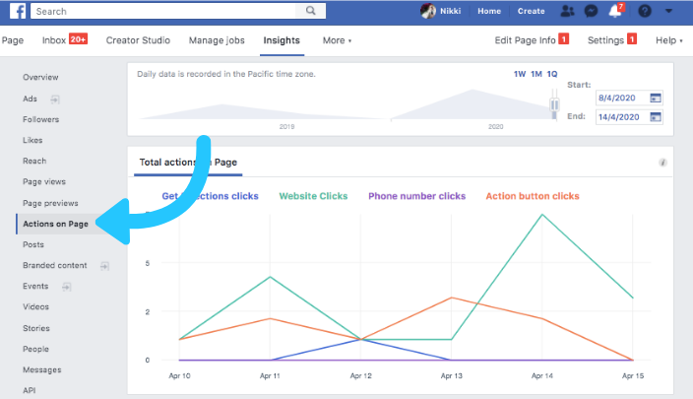Viewport: 693px width, 399px height.
Task: Click the Settings notification badge
Action: point(632,39)
